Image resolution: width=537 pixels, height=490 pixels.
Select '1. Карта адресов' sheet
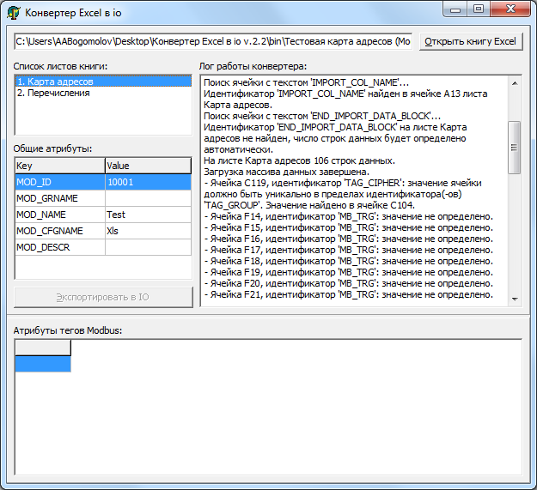tap(102, 82)
